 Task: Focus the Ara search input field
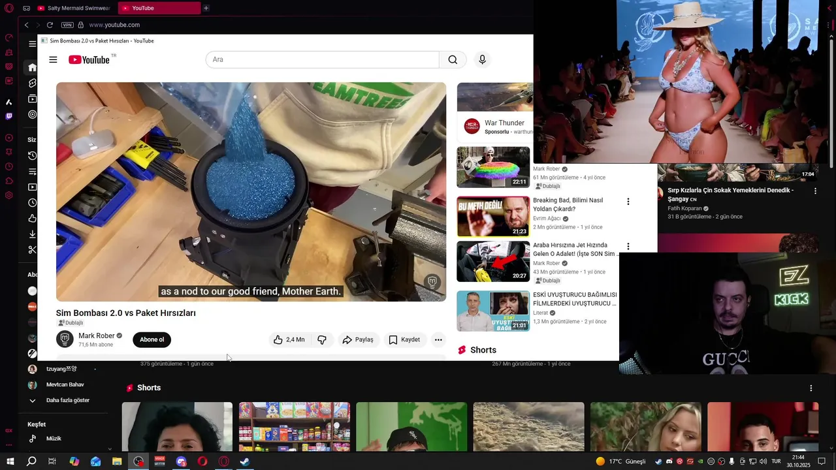[323, 59]
